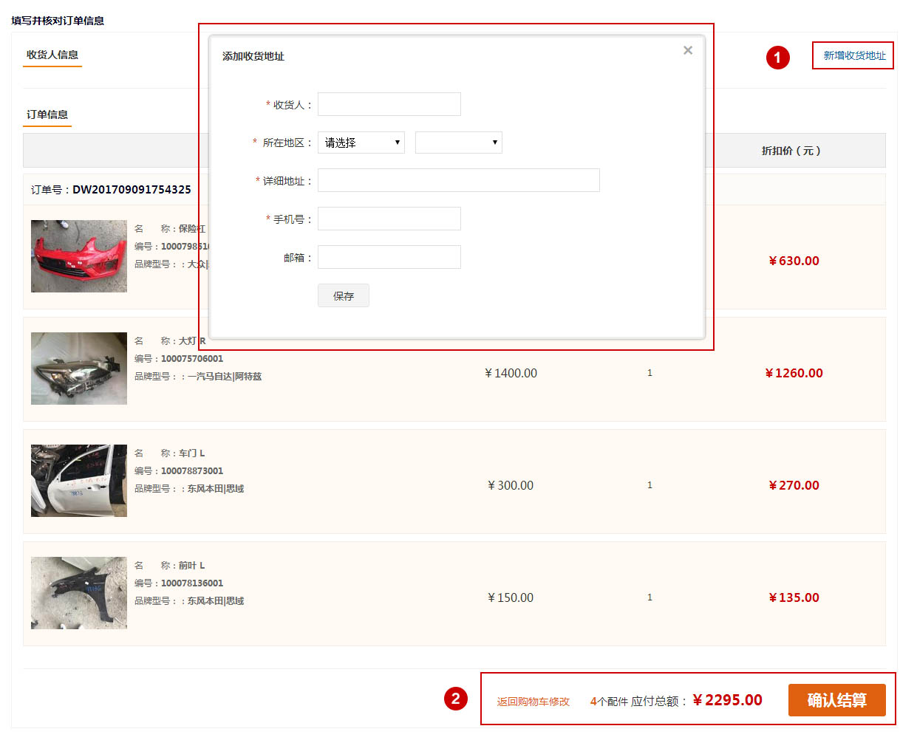Click the 确认结算 checkout button
Screen dimensions: 900x740
pos(836,700)
